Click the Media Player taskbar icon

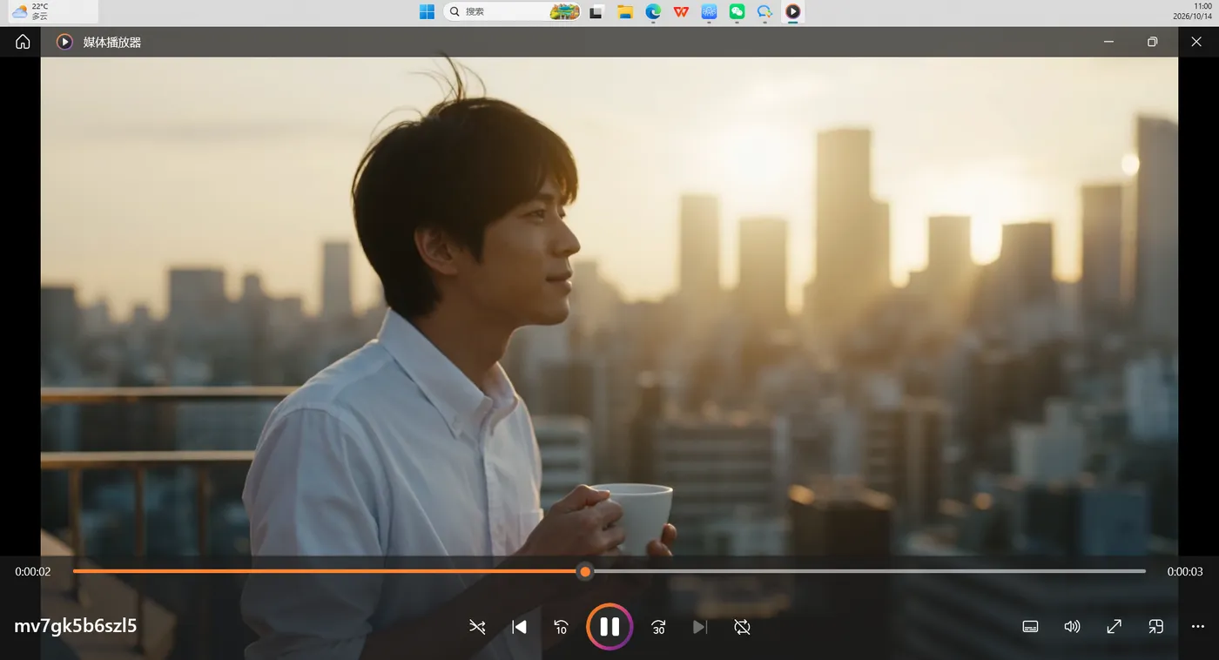(792, 12)
